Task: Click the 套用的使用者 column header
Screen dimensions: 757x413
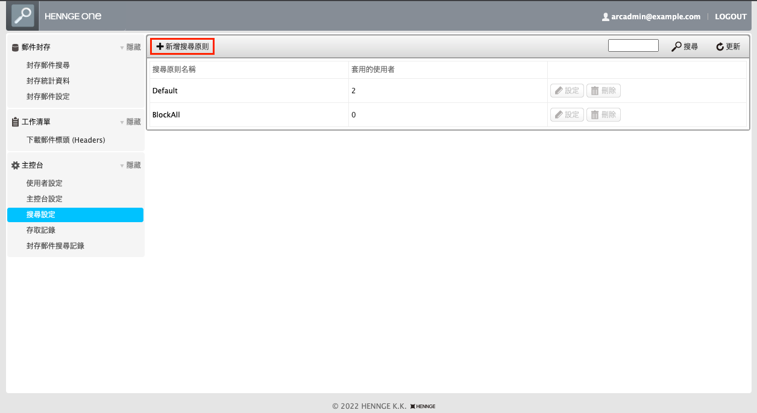Action: tap(373, 70)
